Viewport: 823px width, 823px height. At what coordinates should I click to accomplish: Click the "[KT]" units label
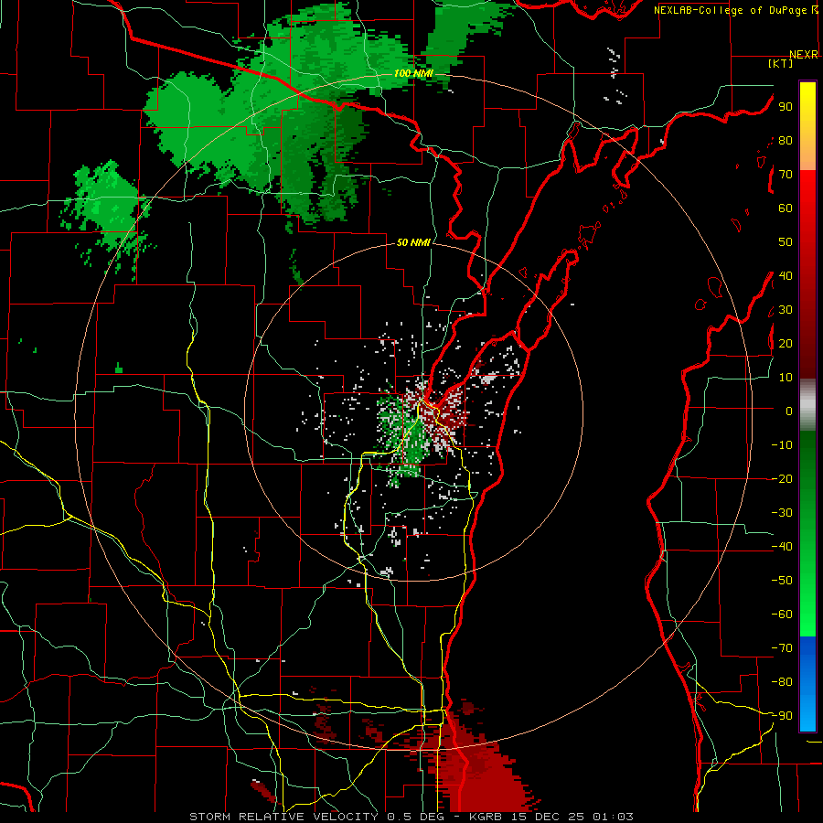click(x=781, y=63)
